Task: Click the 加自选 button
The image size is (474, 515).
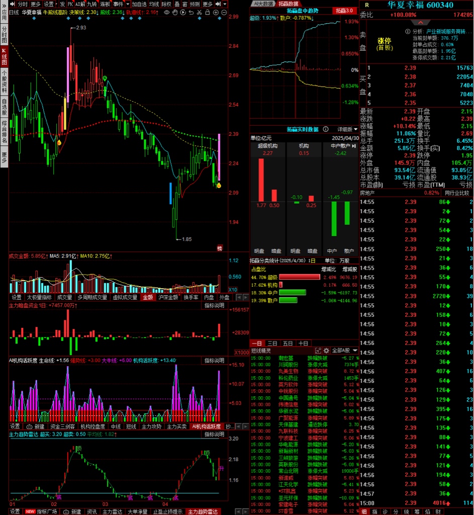Action: click(x=139, y=4)
